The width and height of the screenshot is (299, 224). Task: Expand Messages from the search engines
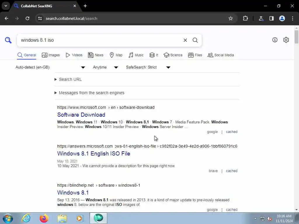[x=89, y=93]
